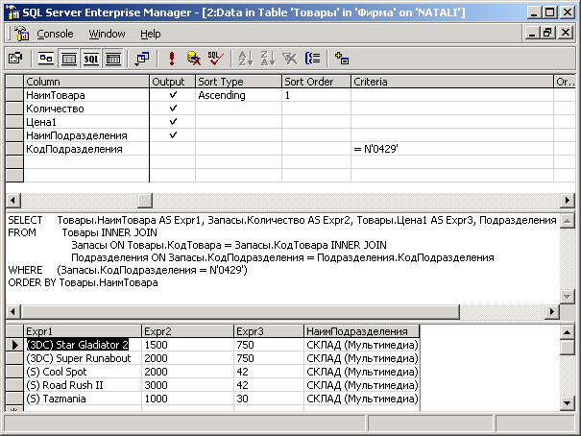Select the (S) Road Rush II cell
Screen dimensions: 581x436
(x=83, y=385)
